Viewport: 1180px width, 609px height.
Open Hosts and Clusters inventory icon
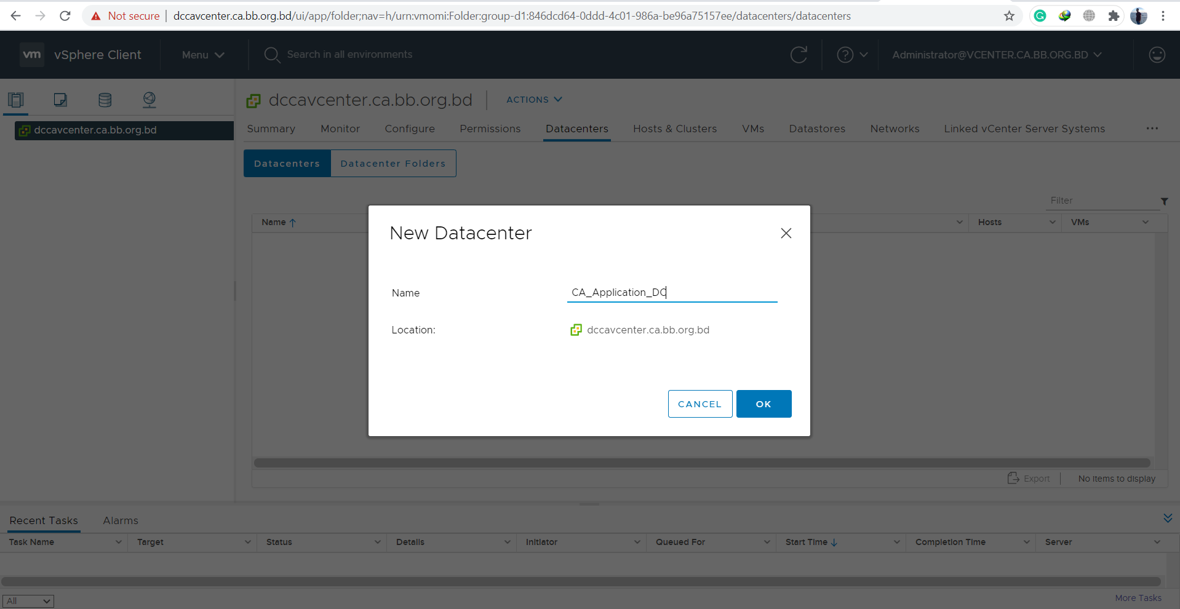16,100
